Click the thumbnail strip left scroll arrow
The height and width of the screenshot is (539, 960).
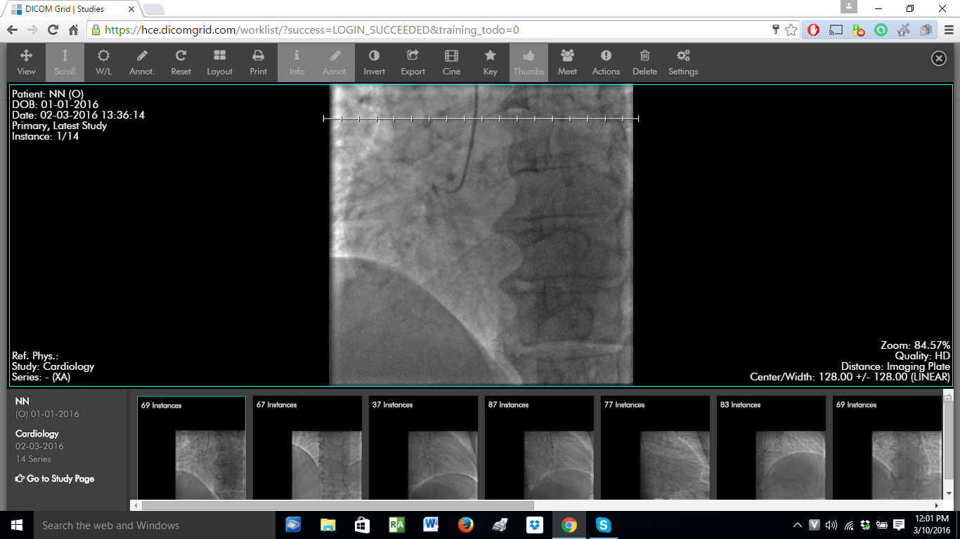[x=135, y=505]
